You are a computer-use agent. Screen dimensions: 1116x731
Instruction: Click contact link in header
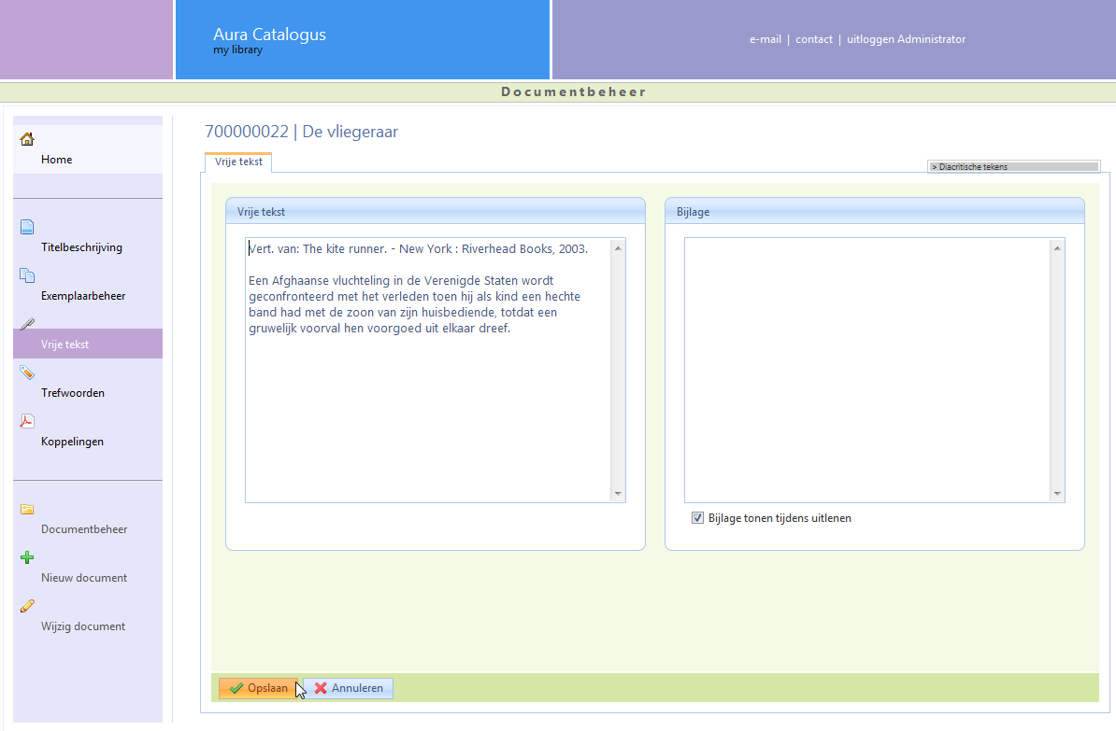tap(814, 39)
